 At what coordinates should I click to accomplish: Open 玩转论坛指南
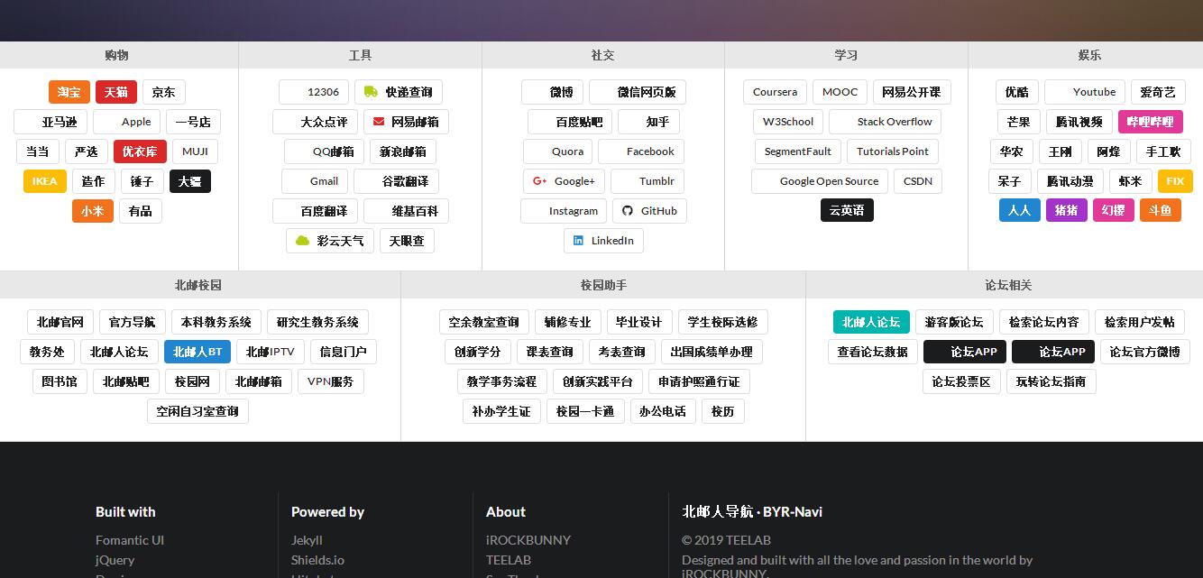click(1051, 381)
